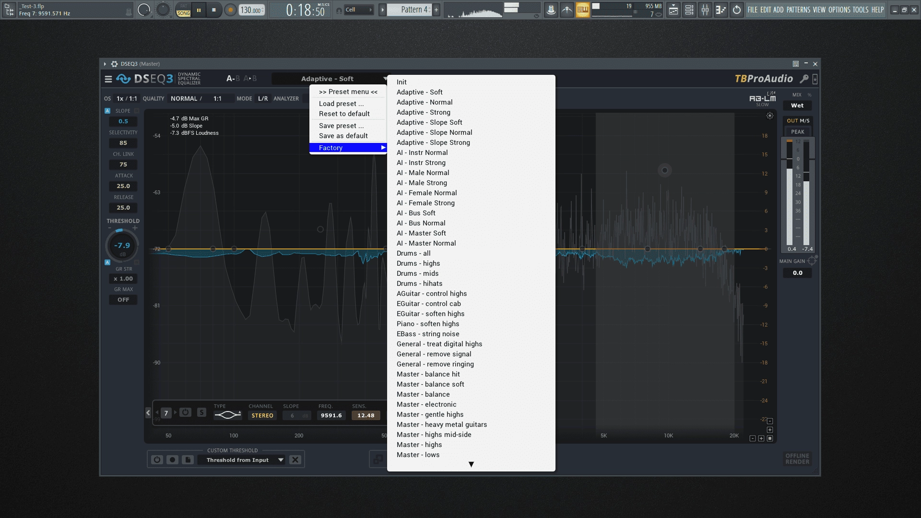Clear custom threshold with X button
Screen dimensions: 921x518
(x=295, y=460)
